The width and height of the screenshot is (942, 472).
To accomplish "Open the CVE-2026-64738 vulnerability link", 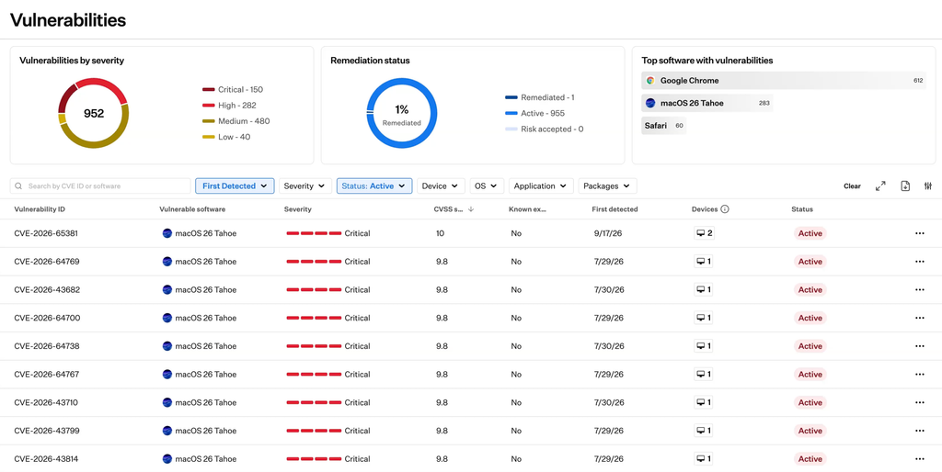I will click(46, 346).
